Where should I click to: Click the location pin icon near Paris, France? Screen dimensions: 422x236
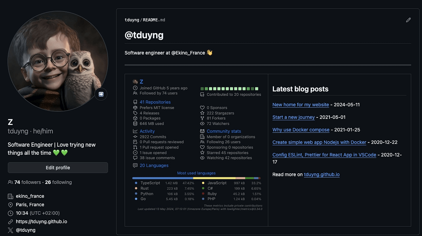11,204
